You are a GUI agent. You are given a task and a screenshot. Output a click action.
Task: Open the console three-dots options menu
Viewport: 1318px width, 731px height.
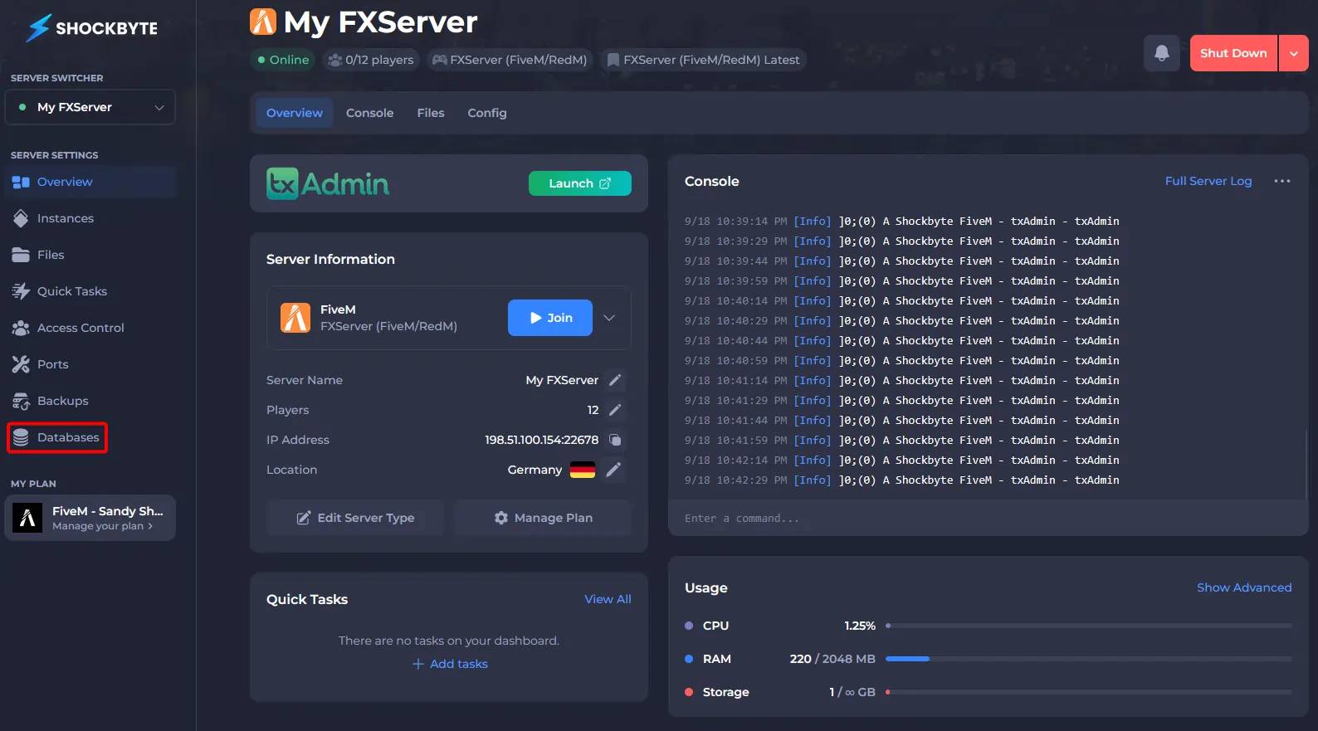pyautogui.click(x=1281, y=181)
